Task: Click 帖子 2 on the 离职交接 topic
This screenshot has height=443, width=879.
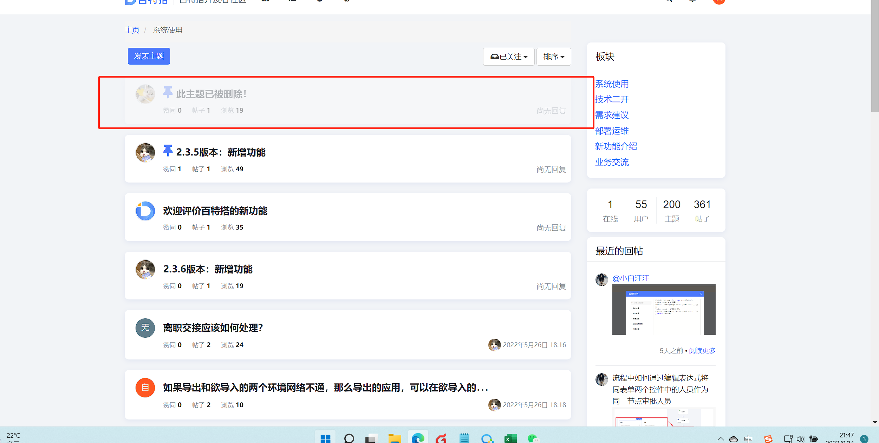Action: tap(201, 345)
